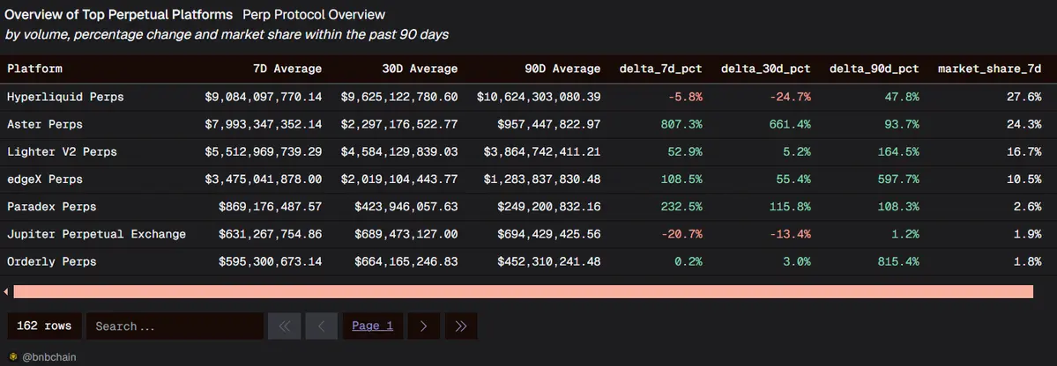
Task: Click the $595,300,673.14 cell
Action: click(x=271, y=261)
